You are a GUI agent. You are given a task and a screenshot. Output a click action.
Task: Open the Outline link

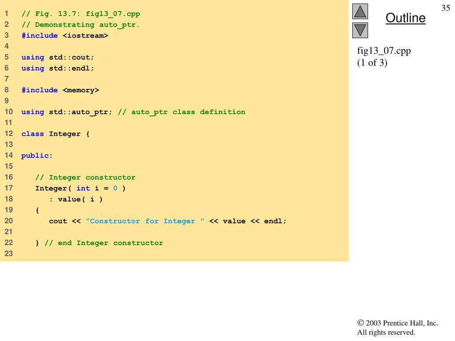[405, 18]
